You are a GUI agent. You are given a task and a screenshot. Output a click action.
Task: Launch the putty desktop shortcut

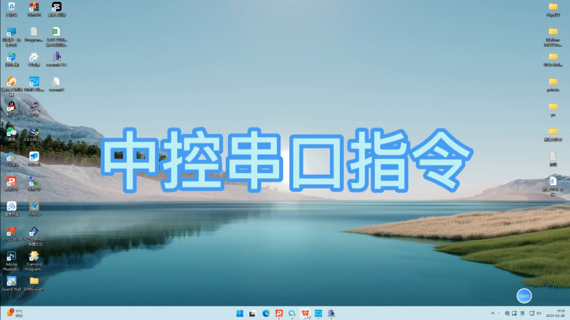coord(34,107)
